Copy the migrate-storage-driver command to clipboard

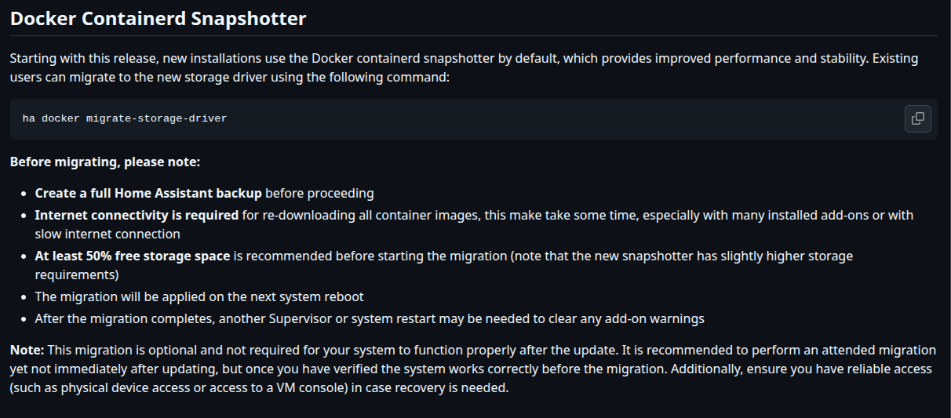coord(917,118)
